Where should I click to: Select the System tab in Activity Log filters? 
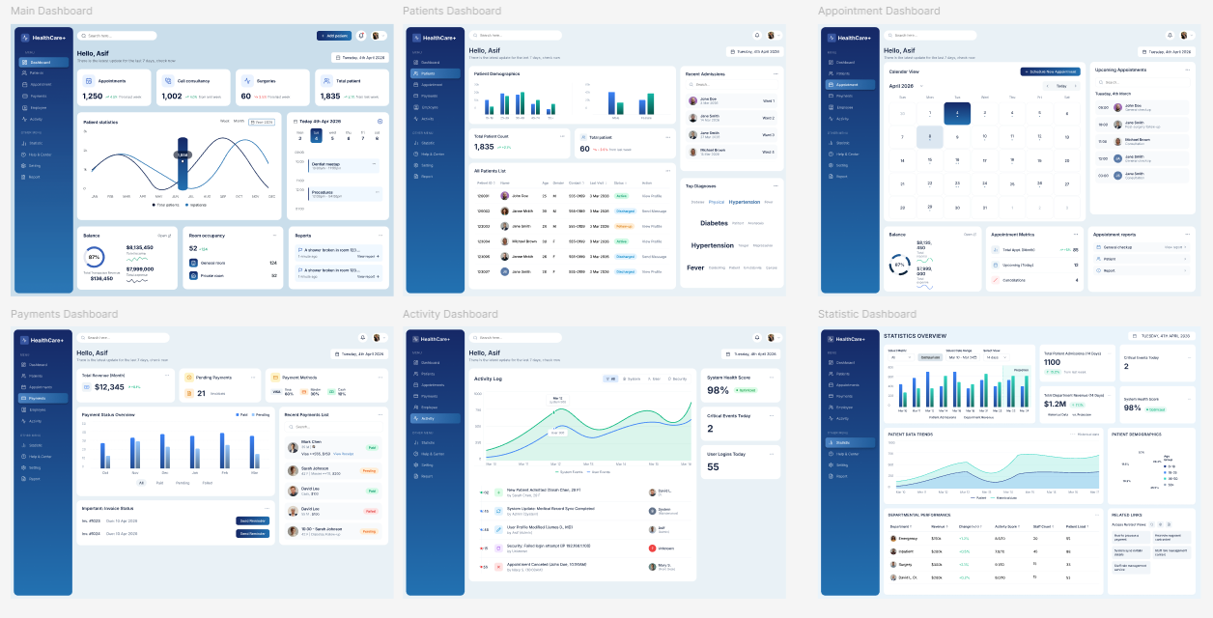point(633,379)
